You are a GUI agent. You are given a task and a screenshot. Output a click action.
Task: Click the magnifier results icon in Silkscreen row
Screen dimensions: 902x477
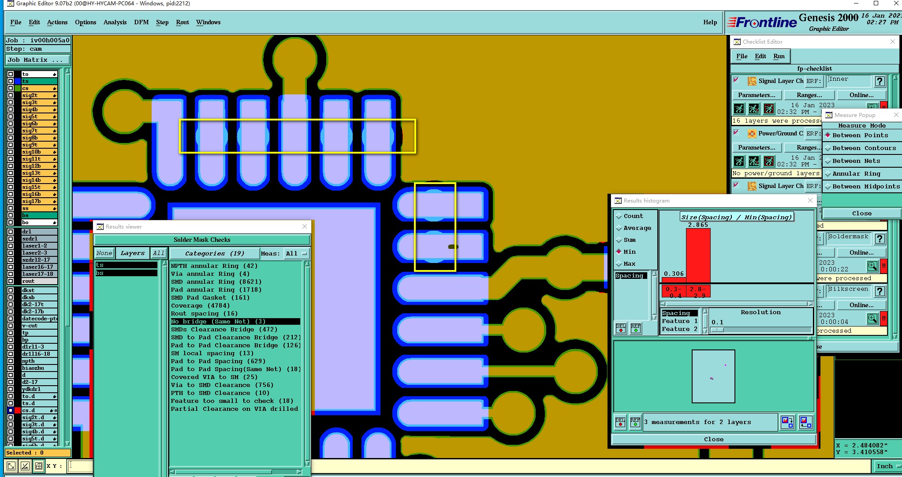872,318
